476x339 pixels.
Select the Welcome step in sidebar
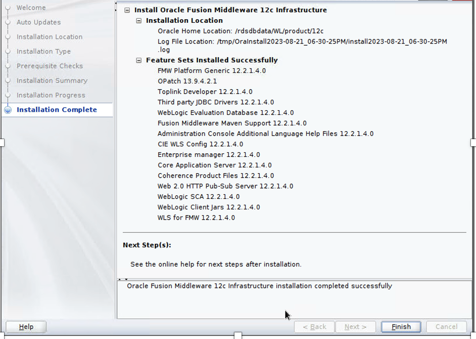point(31,8)
